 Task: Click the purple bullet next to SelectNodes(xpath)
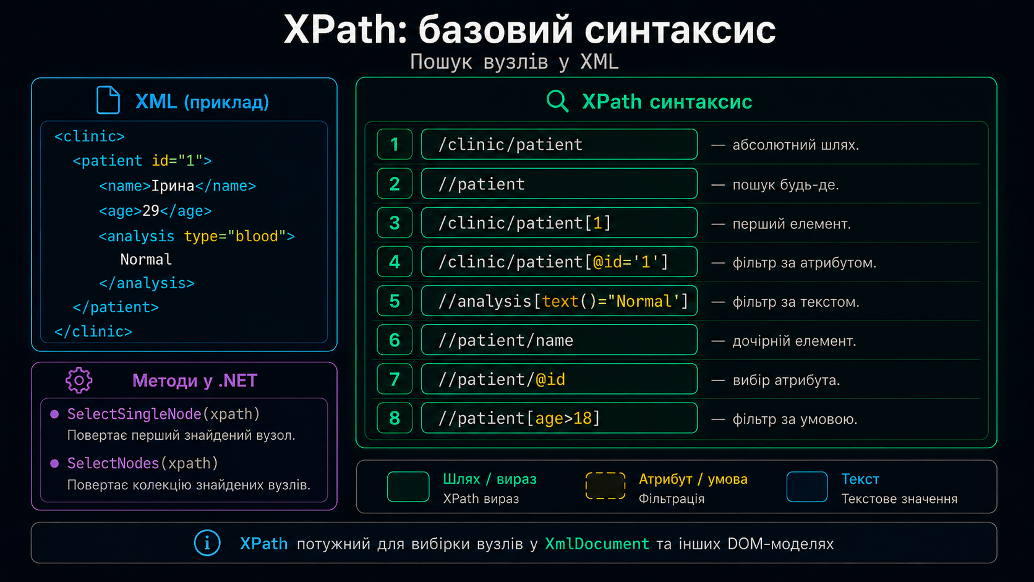[54, 463]
